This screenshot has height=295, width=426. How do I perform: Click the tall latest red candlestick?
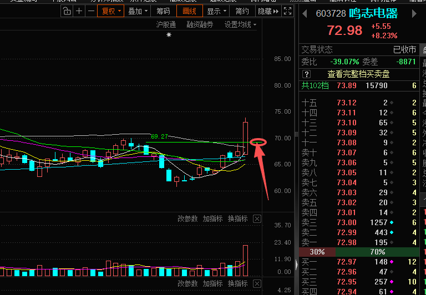pyautogui.click(x=245, y=138)
